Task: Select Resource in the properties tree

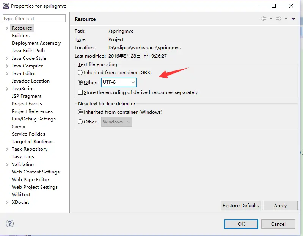Action: (22, 28)
